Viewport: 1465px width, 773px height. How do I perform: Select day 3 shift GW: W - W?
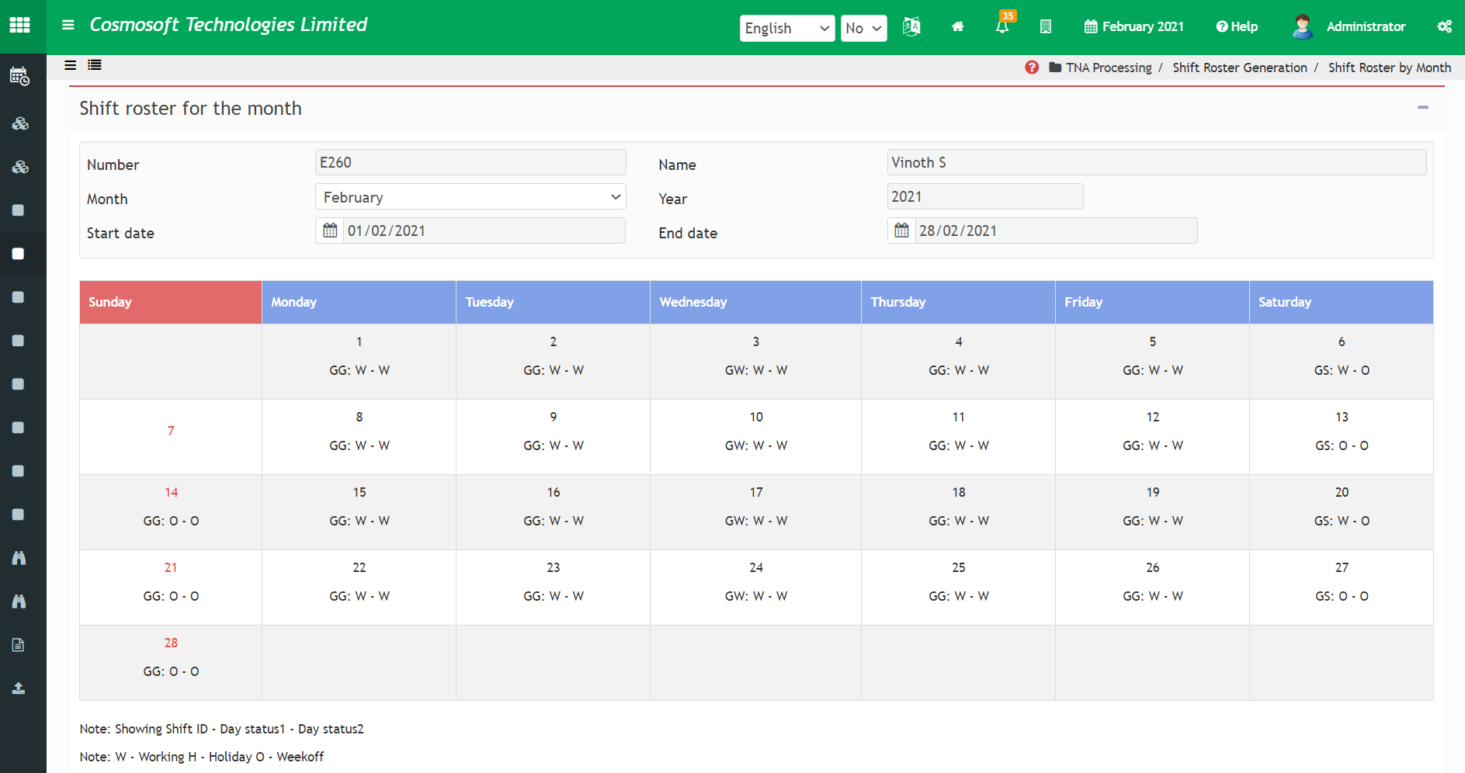coord(755,370)
